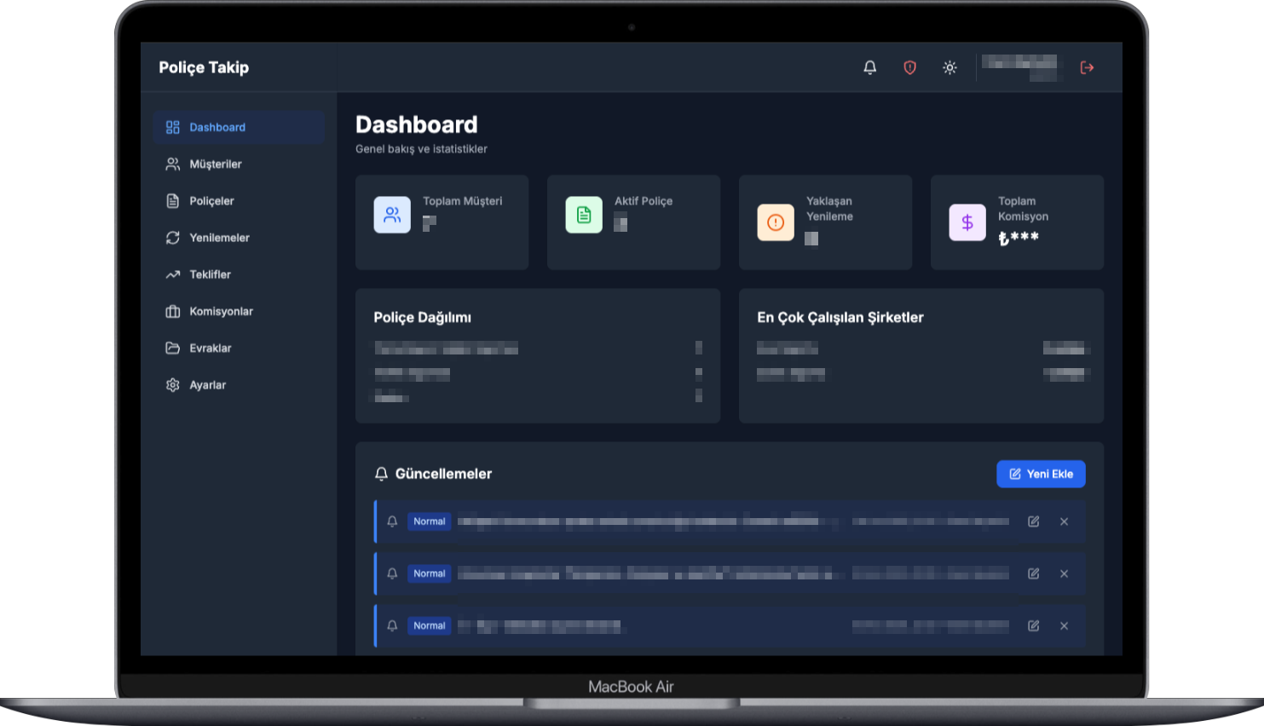Open Ayarlar settings page
The height and width of the screenshot is (726, 1264).
207,385
